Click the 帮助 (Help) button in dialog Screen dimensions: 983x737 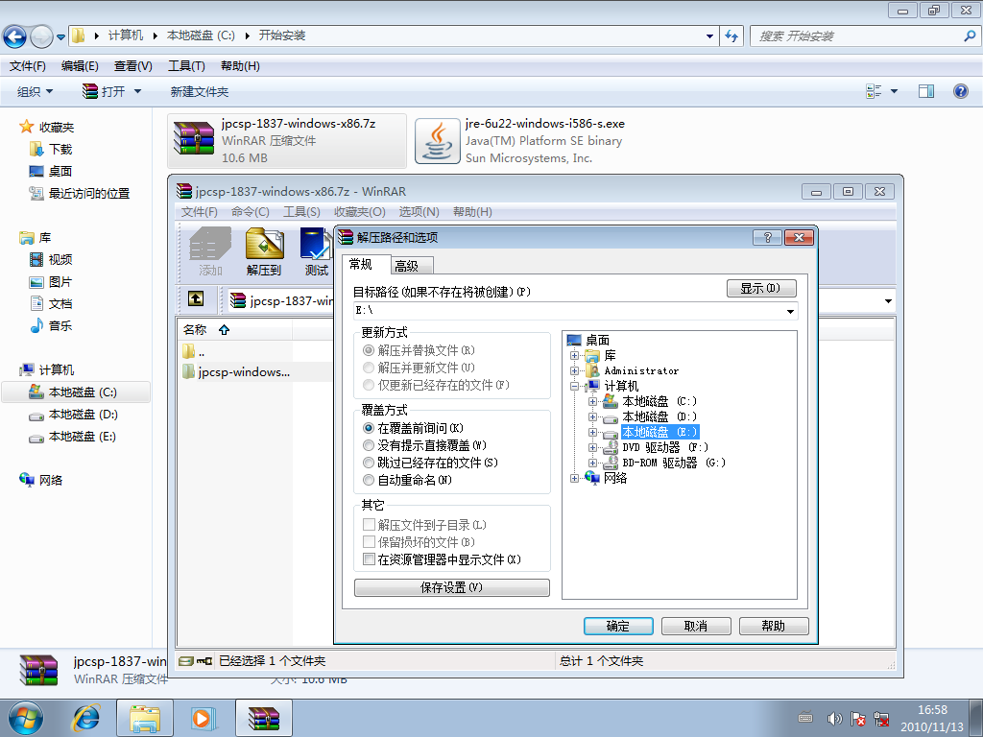click(774, 626)
